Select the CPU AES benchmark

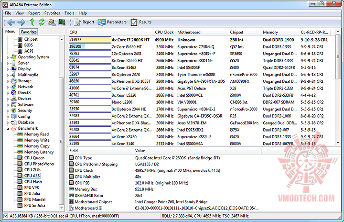[x=29, y=176]
